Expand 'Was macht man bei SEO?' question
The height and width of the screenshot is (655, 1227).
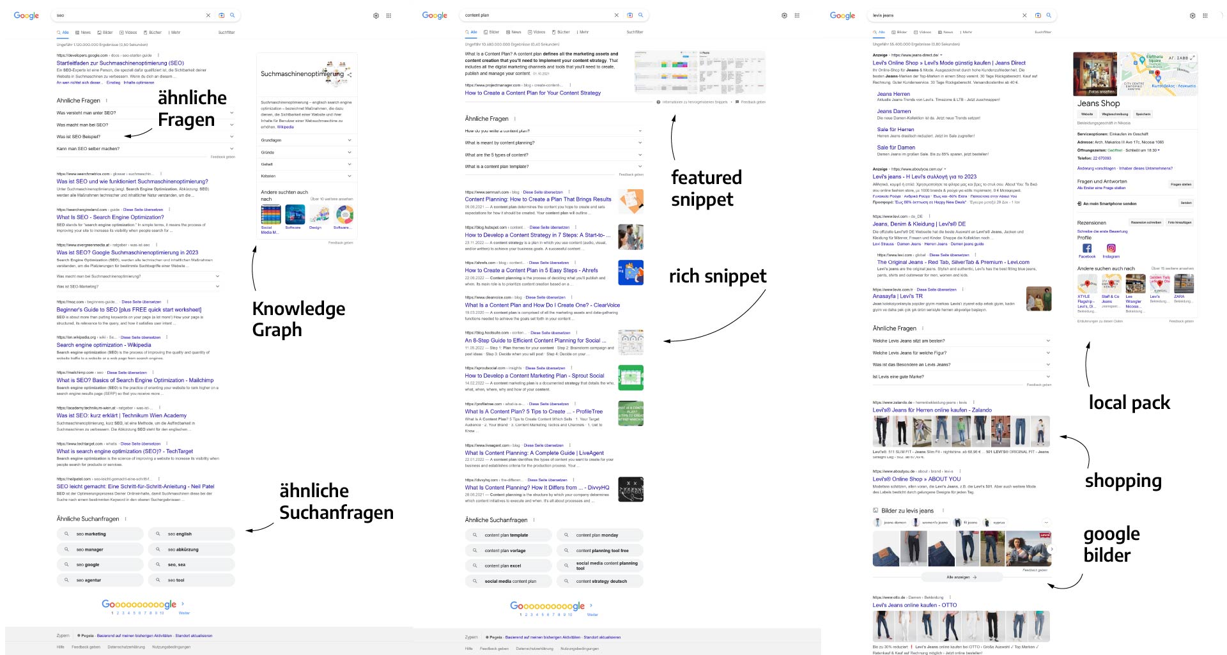tap(146, 125)
